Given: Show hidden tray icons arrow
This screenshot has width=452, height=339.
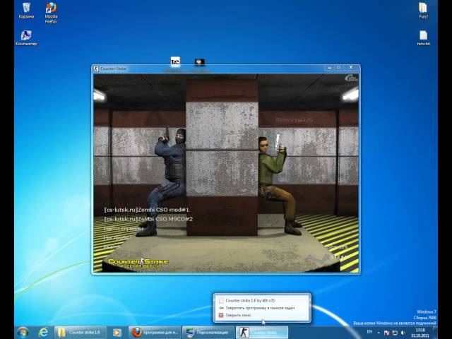Looking at the screenshot, I should pyautogui.click(x=379, y=333).
